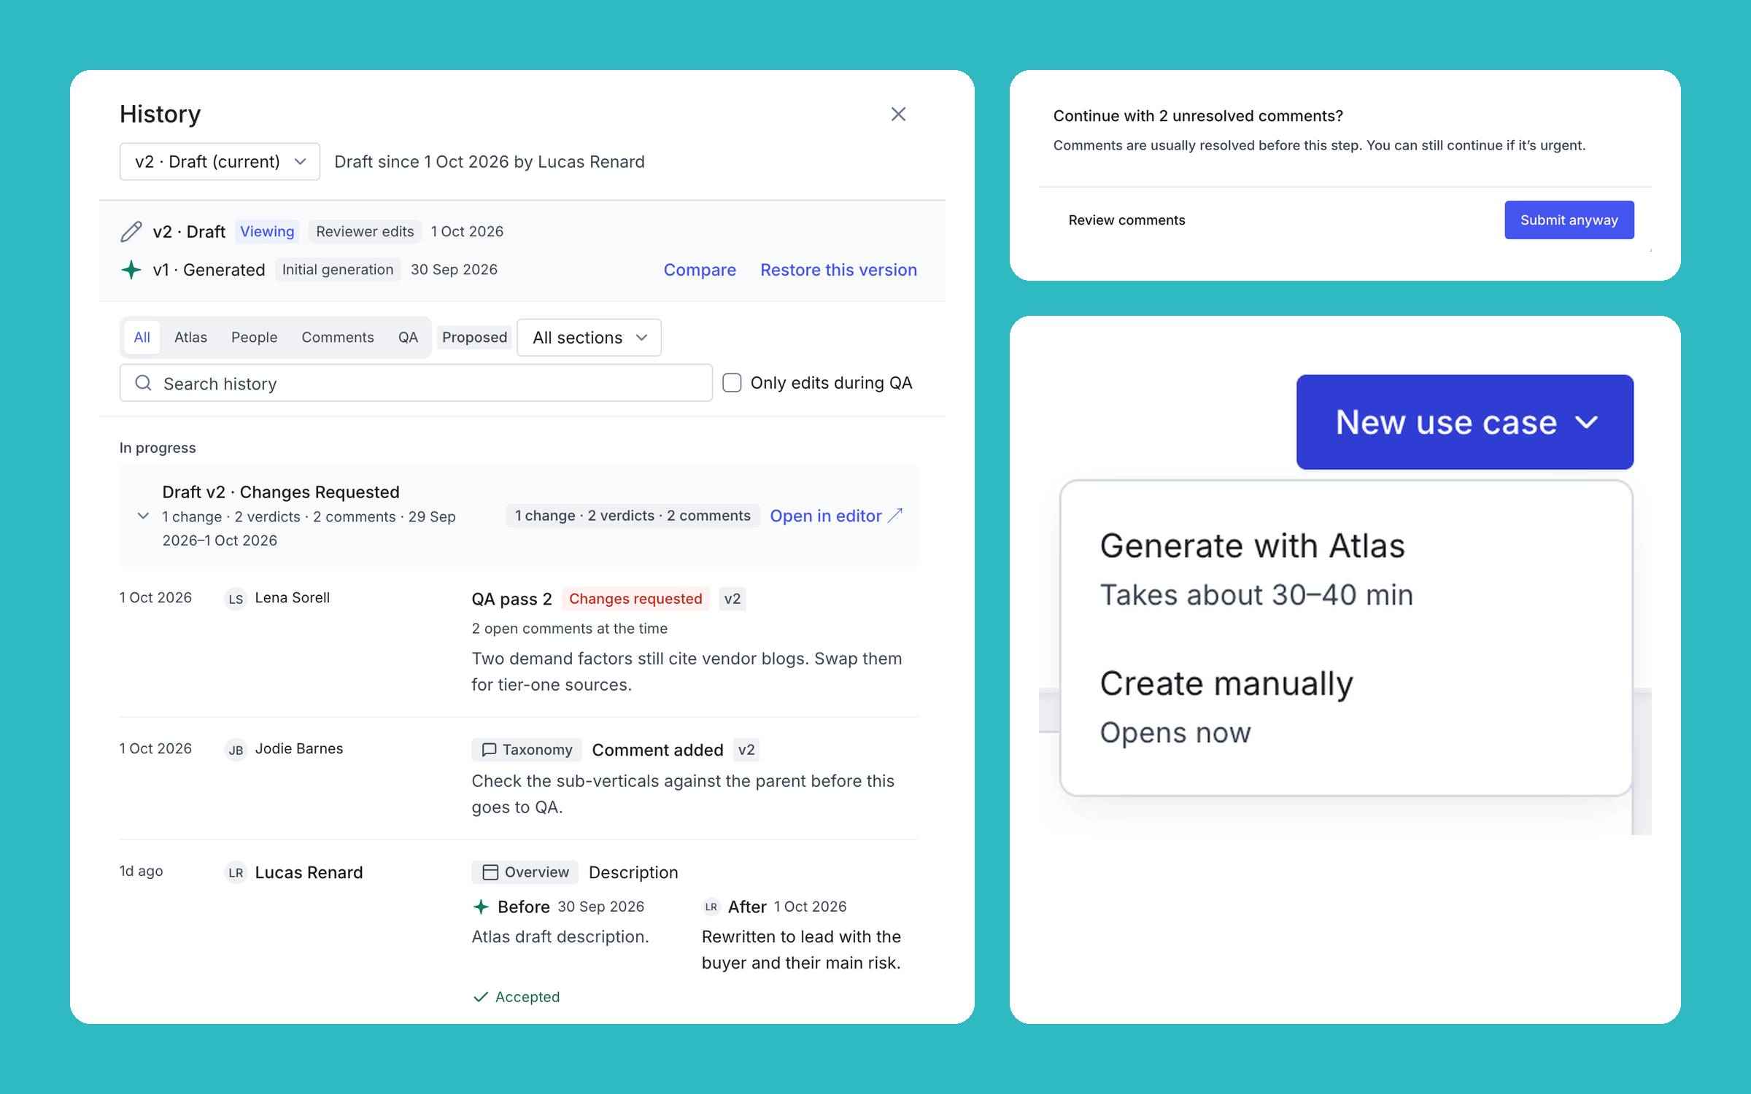Click the sparkle icon beside v1 · Generated
Screen dimensions: 1751x1094
pos(131,270)
